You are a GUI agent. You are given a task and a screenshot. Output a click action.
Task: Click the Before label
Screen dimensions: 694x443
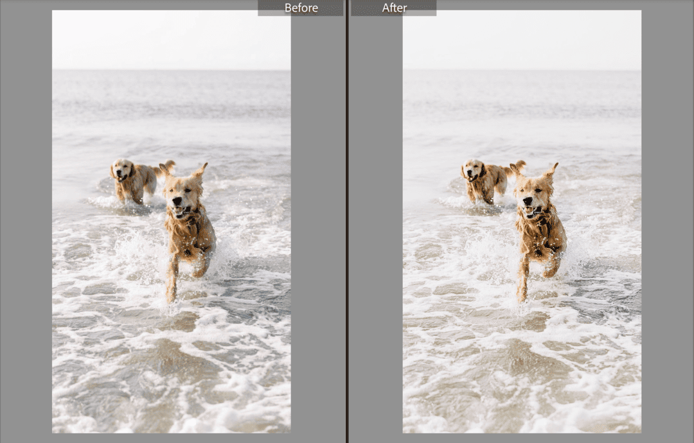301,8
